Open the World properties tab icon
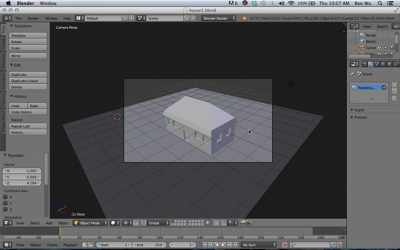 click(x=383, y=64)
